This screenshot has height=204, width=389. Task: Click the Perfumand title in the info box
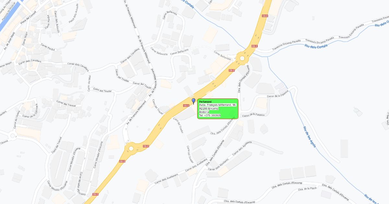point(205,102)
